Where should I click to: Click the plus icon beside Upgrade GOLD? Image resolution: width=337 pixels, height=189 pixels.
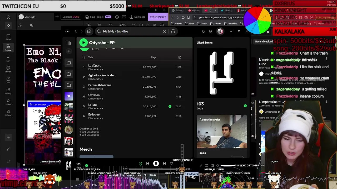point(57,17)
